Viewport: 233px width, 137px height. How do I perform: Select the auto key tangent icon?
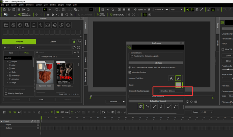pos(140,106)
